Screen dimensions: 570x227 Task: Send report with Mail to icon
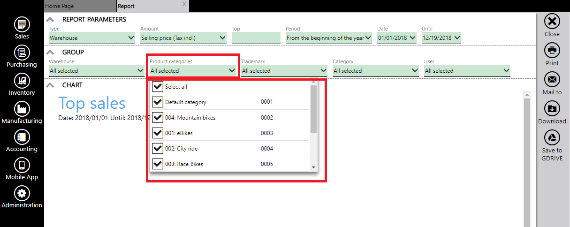click(x=552, y=79)
